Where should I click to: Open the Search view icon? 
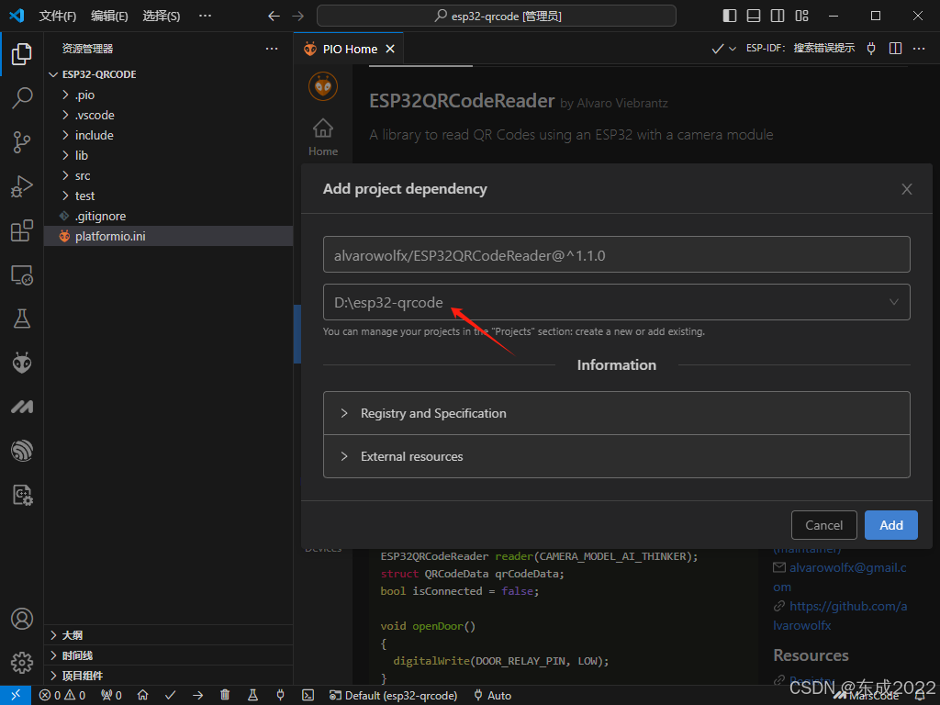[x=22, y=97]
